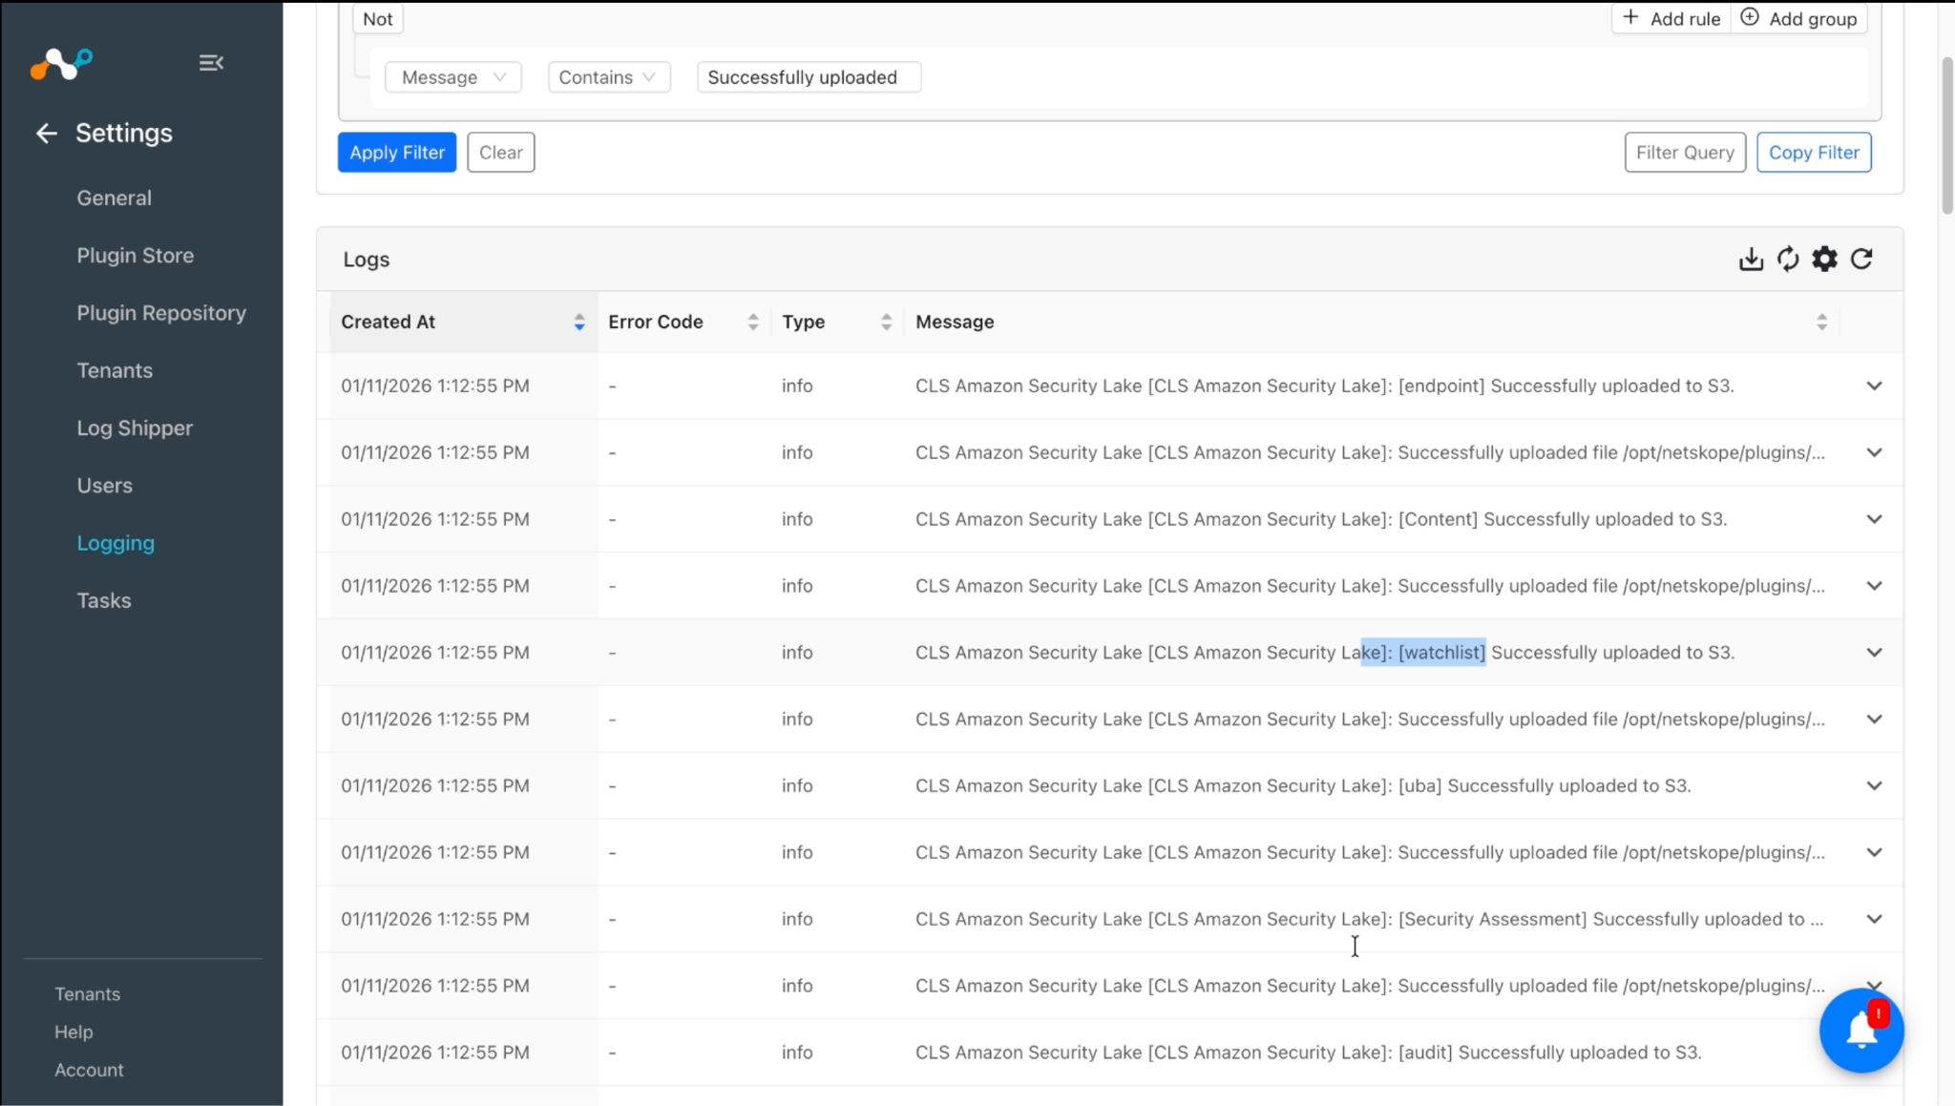1955x1106 pixels.
Task: Focus the 'Successfully uploaded' filter value field
Action: click(809, 77)
